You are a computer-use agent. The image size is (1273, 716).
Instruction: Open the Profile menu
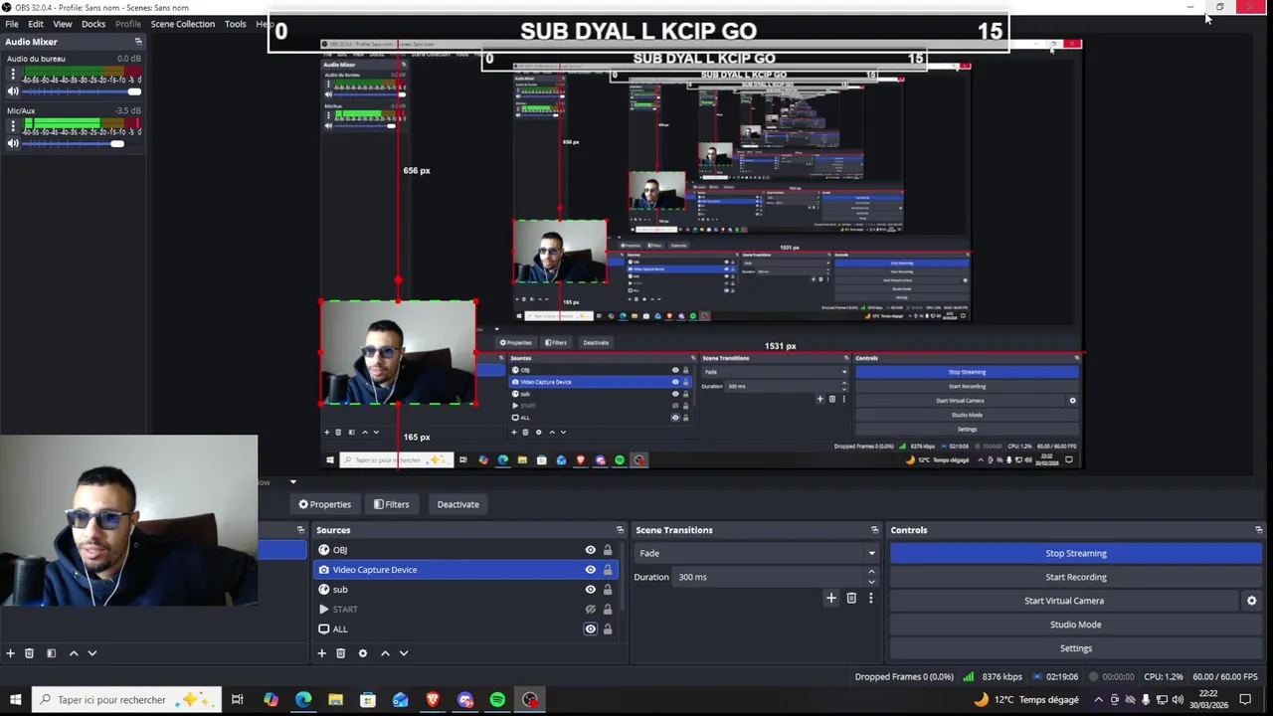click(128, 24)
